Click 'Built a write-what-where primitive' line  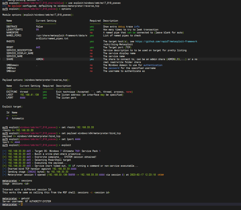43,154
